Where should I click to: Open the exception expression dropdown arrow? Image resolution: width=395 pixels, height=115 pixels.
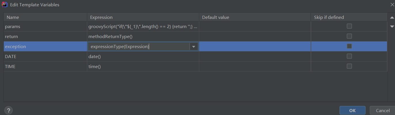[193, 47]
